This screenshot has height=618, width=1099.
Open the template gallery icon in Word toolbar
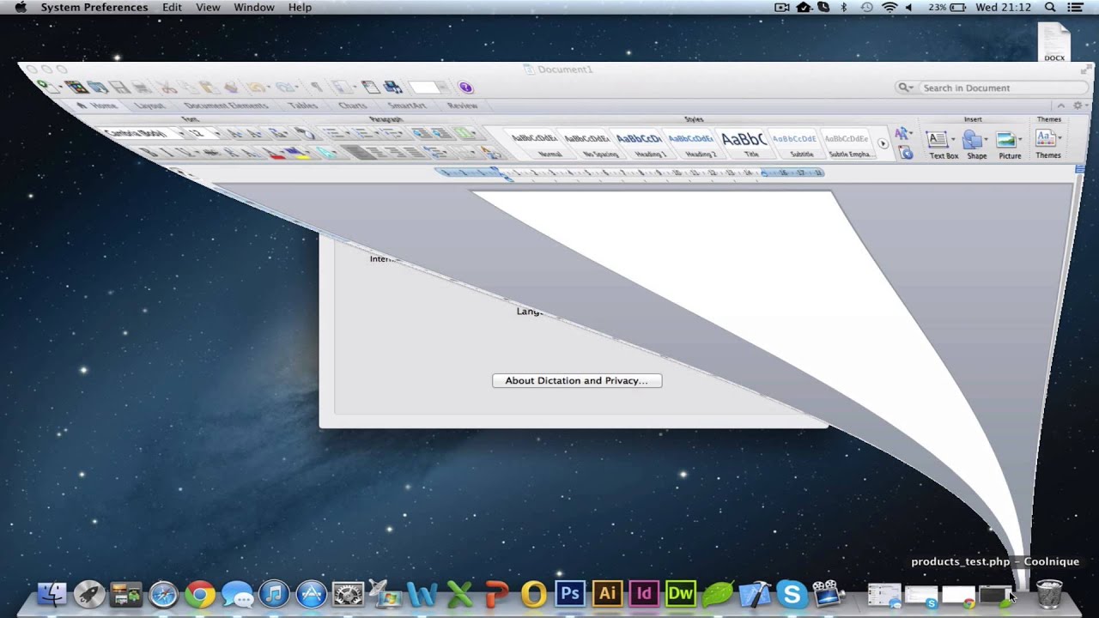click(x=76, y=87)
